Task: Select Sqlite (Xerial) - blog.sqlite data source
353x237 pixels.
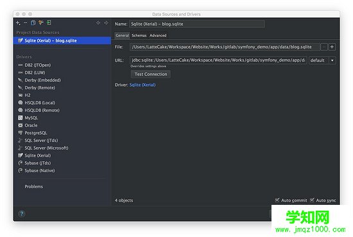Action: [x=62, y=40]
